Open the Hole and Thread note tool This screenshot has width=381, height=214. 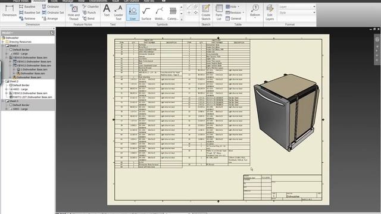click(74, 12)
